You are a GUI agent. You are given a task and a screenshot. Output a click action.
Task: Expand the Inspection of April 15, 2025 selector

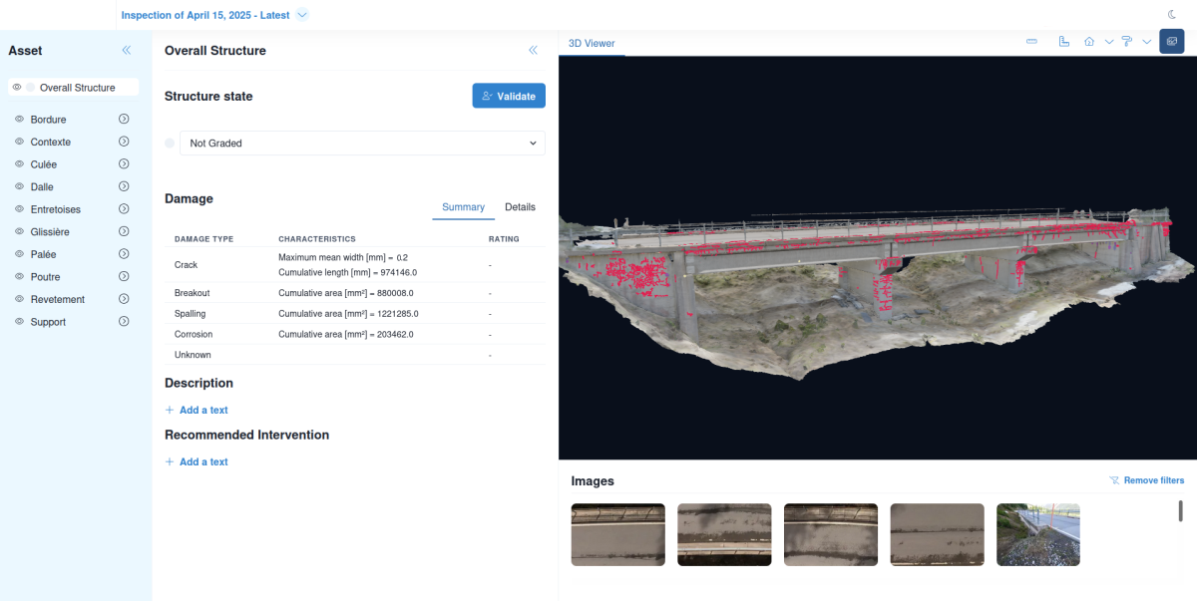(x=301, y=15)
